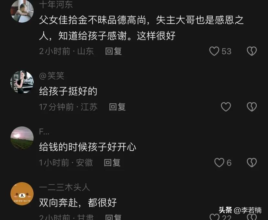Open truncated username F... profile
268x220 pixels.
point(44,132)
